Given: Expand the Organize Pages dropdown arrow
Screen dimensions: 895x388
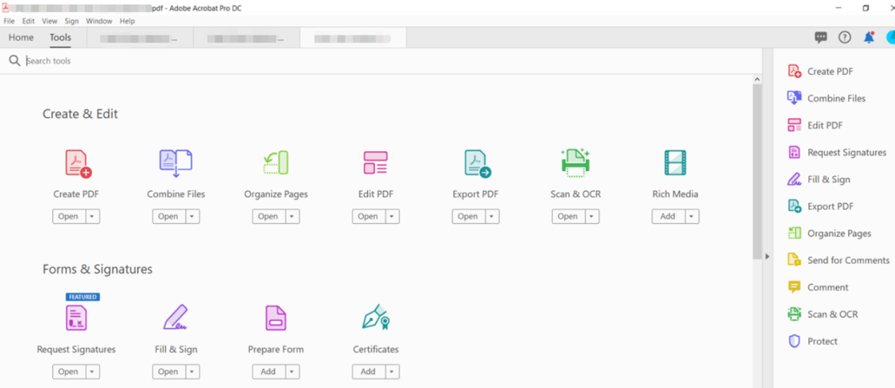Looking at the screenshot, I should point(292,216).
